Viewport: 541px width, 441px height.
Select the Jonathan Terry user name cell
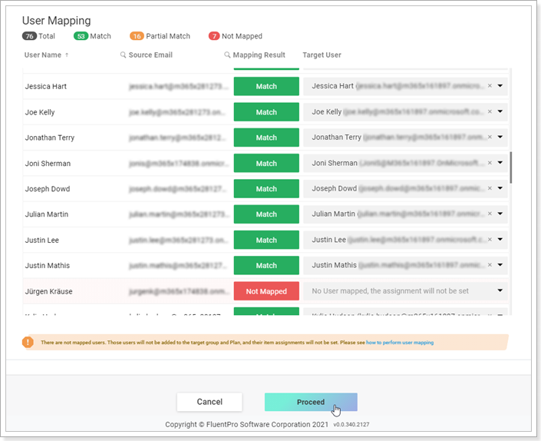(50, 138)
